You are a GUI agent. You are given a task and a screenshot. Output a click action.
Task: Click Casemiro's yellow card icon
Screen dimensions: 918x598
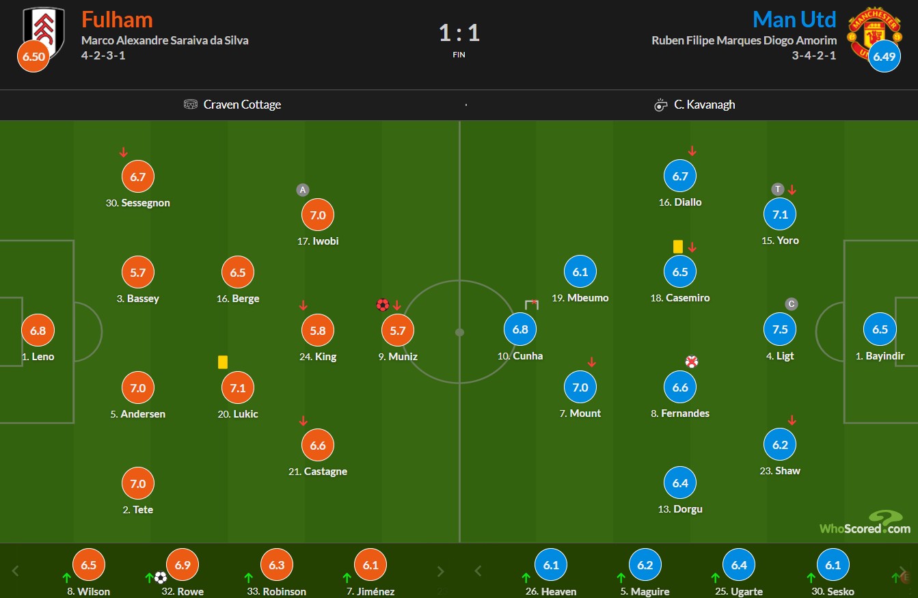click(678, 247)
